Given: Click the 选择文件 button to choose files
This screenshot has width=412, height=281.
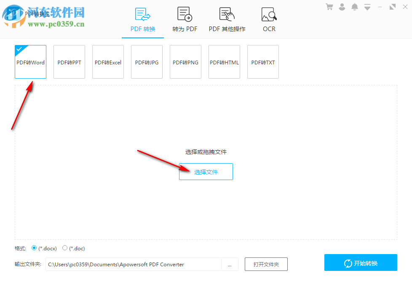Looking at the screenshot, I should pos(206,172).
